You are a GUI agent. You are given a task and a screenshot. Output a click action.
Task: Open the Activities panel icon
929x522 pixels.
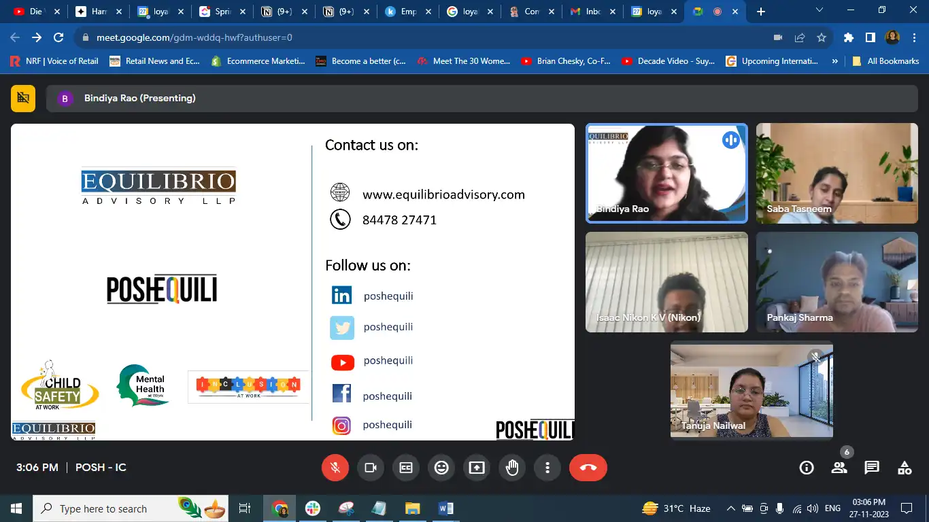pyautogui.click(x=905, y=468)
